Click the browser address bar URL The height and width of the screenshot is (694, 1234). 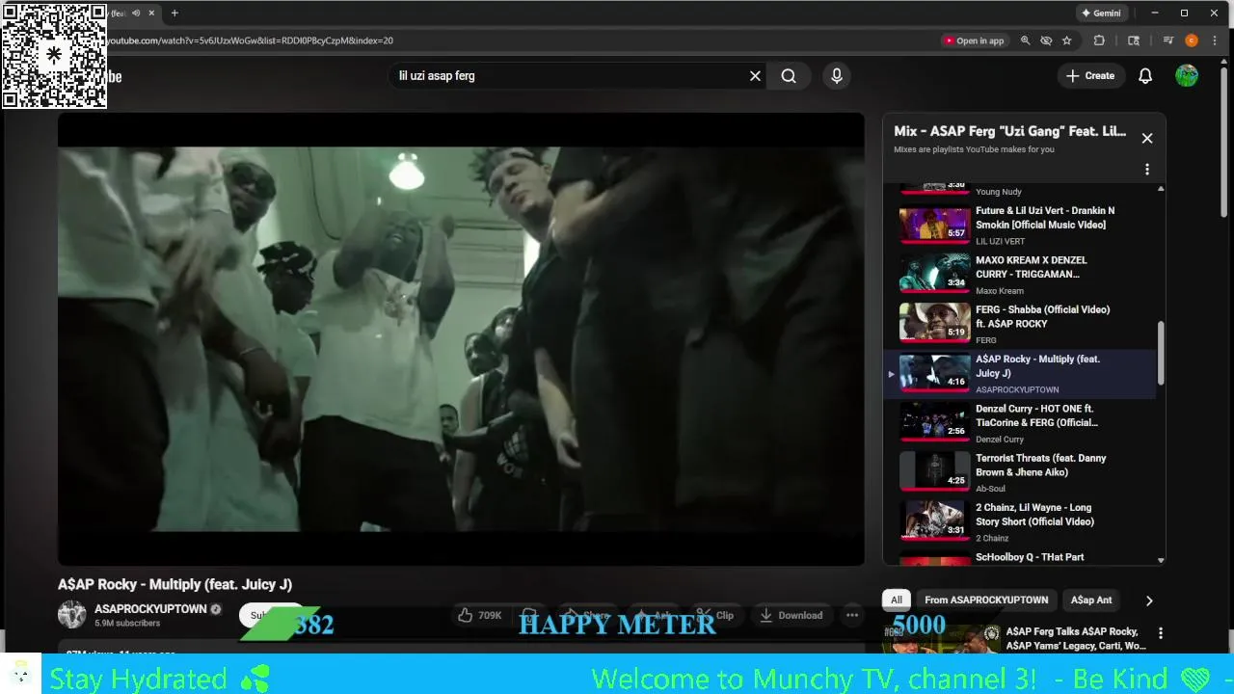point(251,40)
